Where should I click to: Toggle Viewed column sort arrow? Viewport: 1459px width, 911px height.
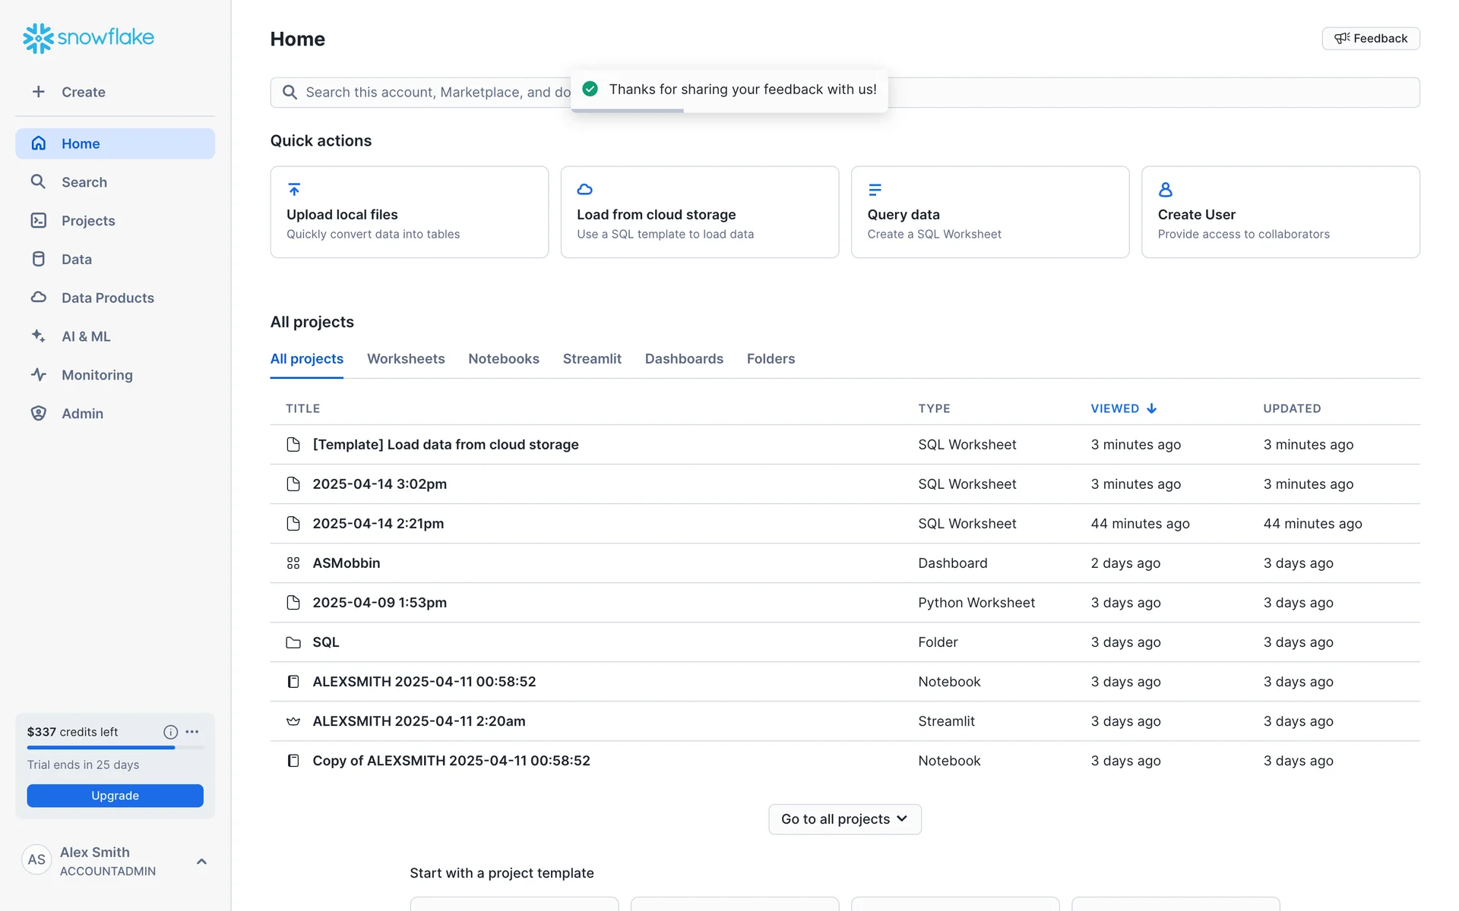point(1152,408)
